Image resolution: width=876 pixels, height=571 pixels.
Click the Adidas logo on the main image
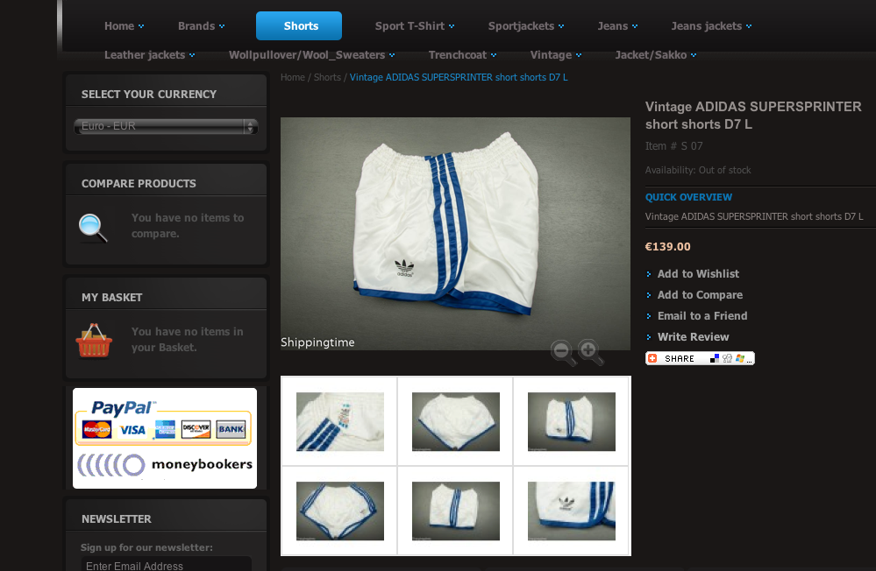click(404, 267)
